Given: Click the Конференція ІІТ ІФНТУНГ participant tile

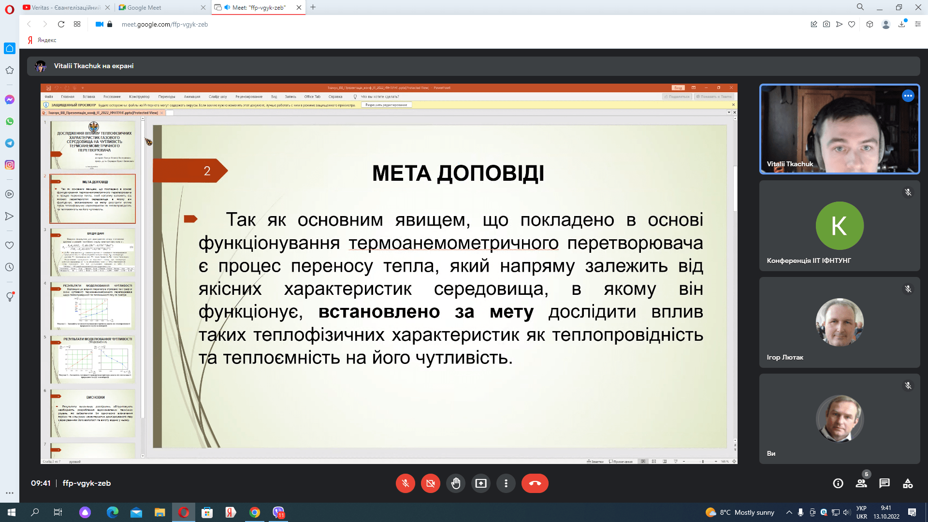Looking at the screenshot, I should click(839, 226).
